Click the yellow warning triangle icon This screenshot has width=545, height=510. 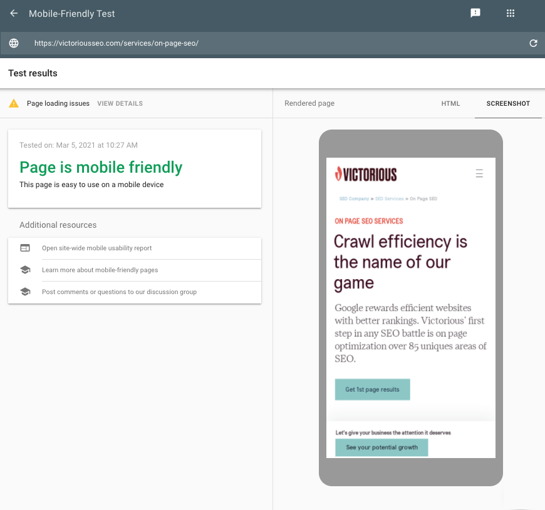tap(14, 103)
